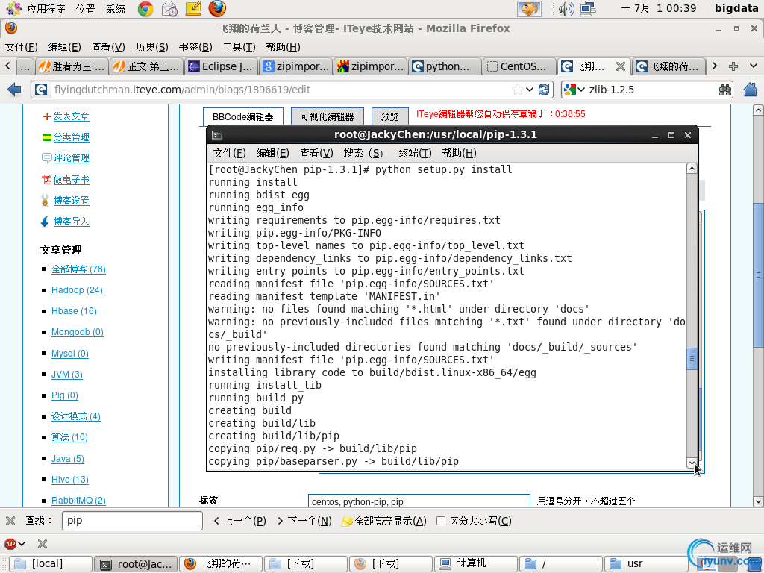764x573 pixels.
Task: Click the 评论管理 comment icon
Action: 46,158
